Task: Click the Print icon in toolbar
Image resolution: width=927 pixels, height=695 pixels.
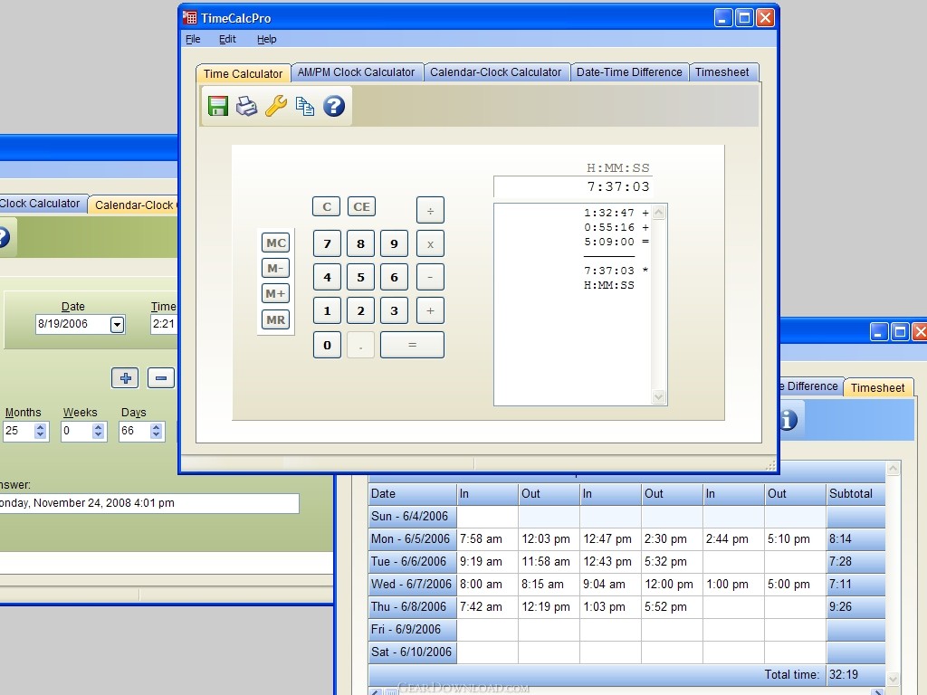Action: tap(246, 107)
